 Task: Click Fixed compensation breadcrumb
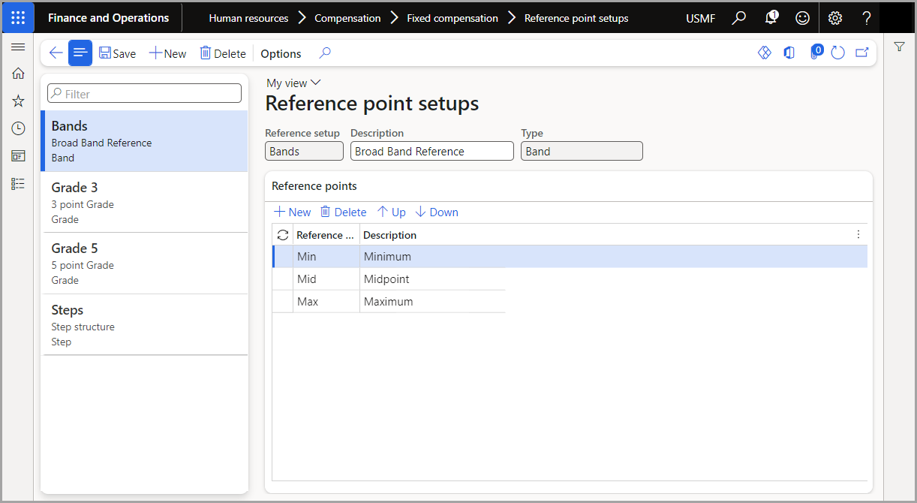452,18
